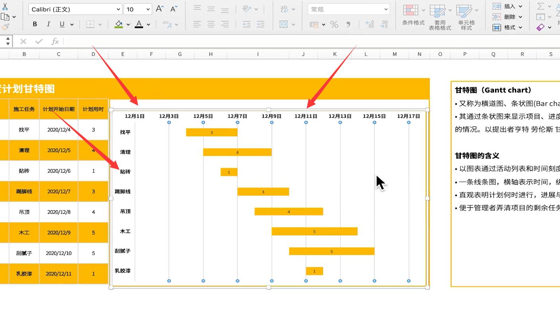Click the fx insert function icon

pos(55,41)
